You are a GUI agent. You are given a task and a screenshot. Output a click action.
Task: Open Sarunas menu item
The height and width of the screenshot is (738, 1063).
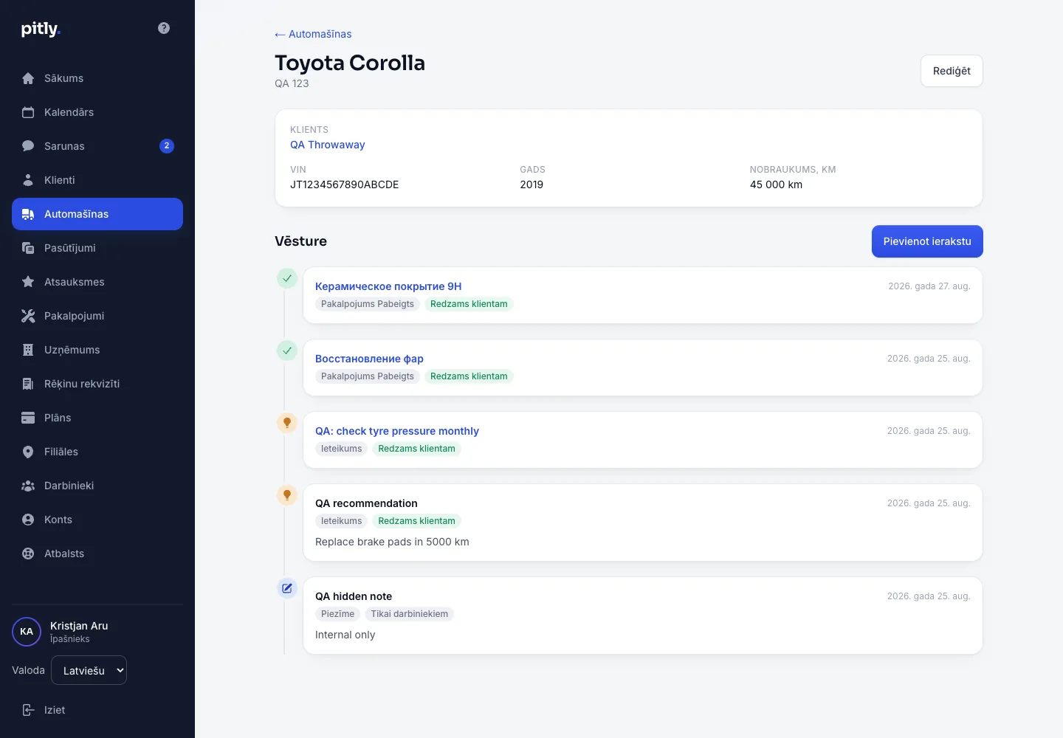click(x=97, y=146)
